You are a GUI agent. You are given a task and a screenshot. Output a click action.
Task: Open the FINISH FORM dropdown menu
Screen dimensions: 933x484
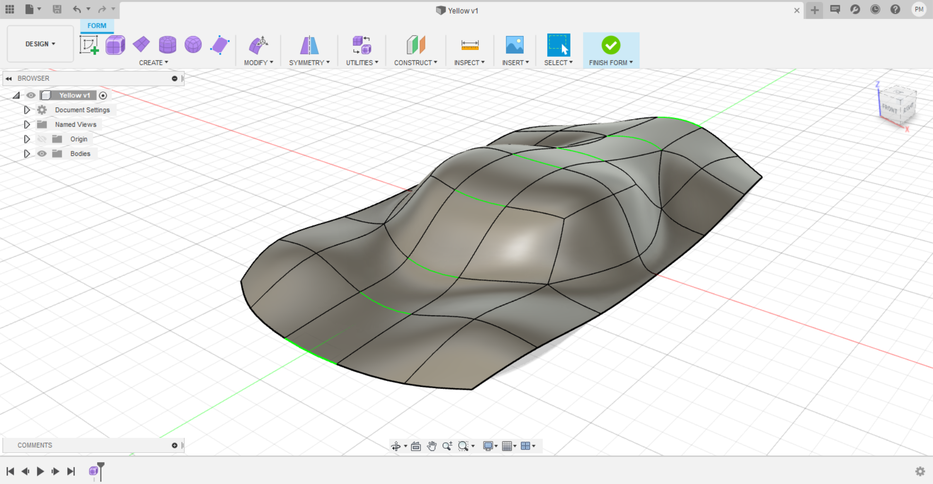[x=611, y=63]
